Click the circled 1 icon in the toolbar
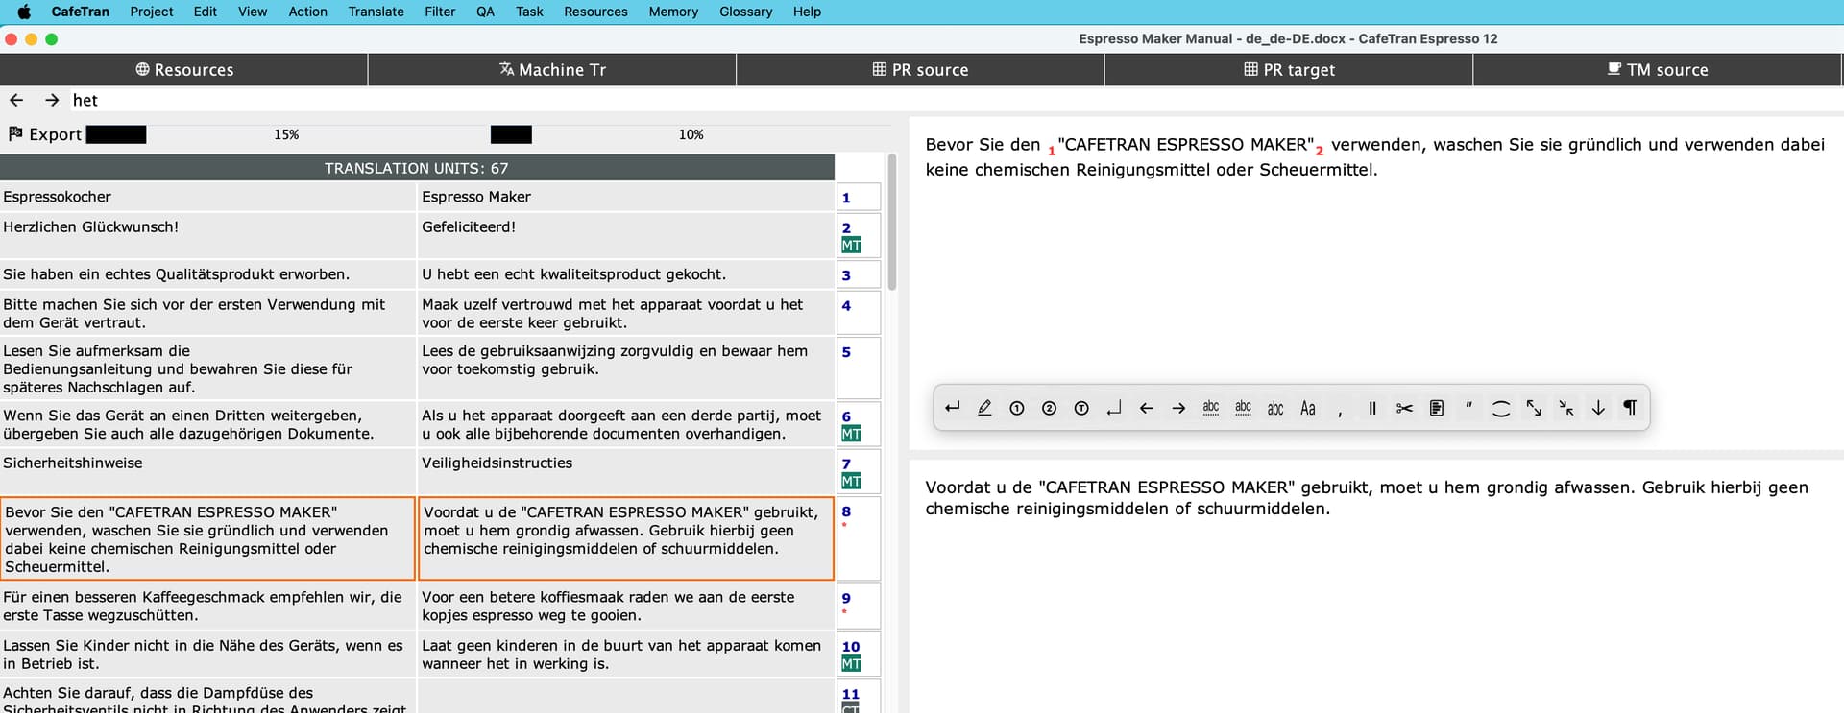Viewport: 1844px width, 713px height. pyautogui.click(x=1017, y=408)
